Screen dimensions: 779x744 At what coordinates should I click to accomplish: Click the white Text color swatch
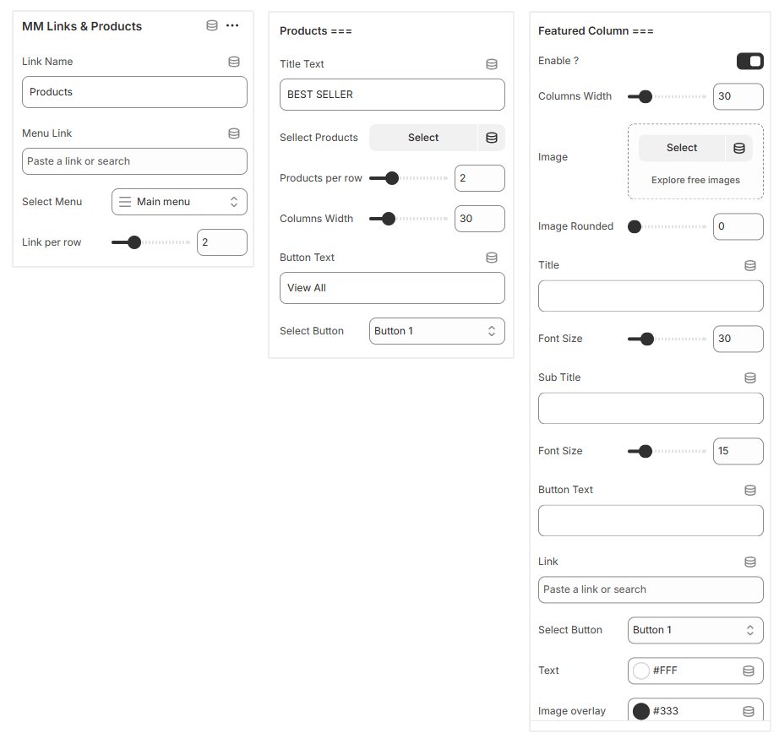click(641, 671)
